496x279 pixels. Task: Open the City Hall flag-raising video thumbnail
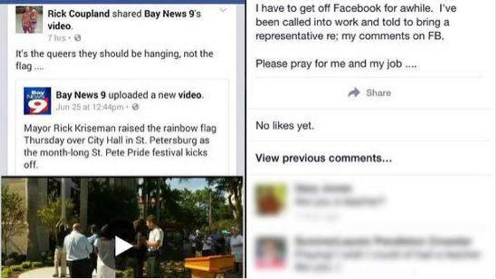[x=122, y=227]
